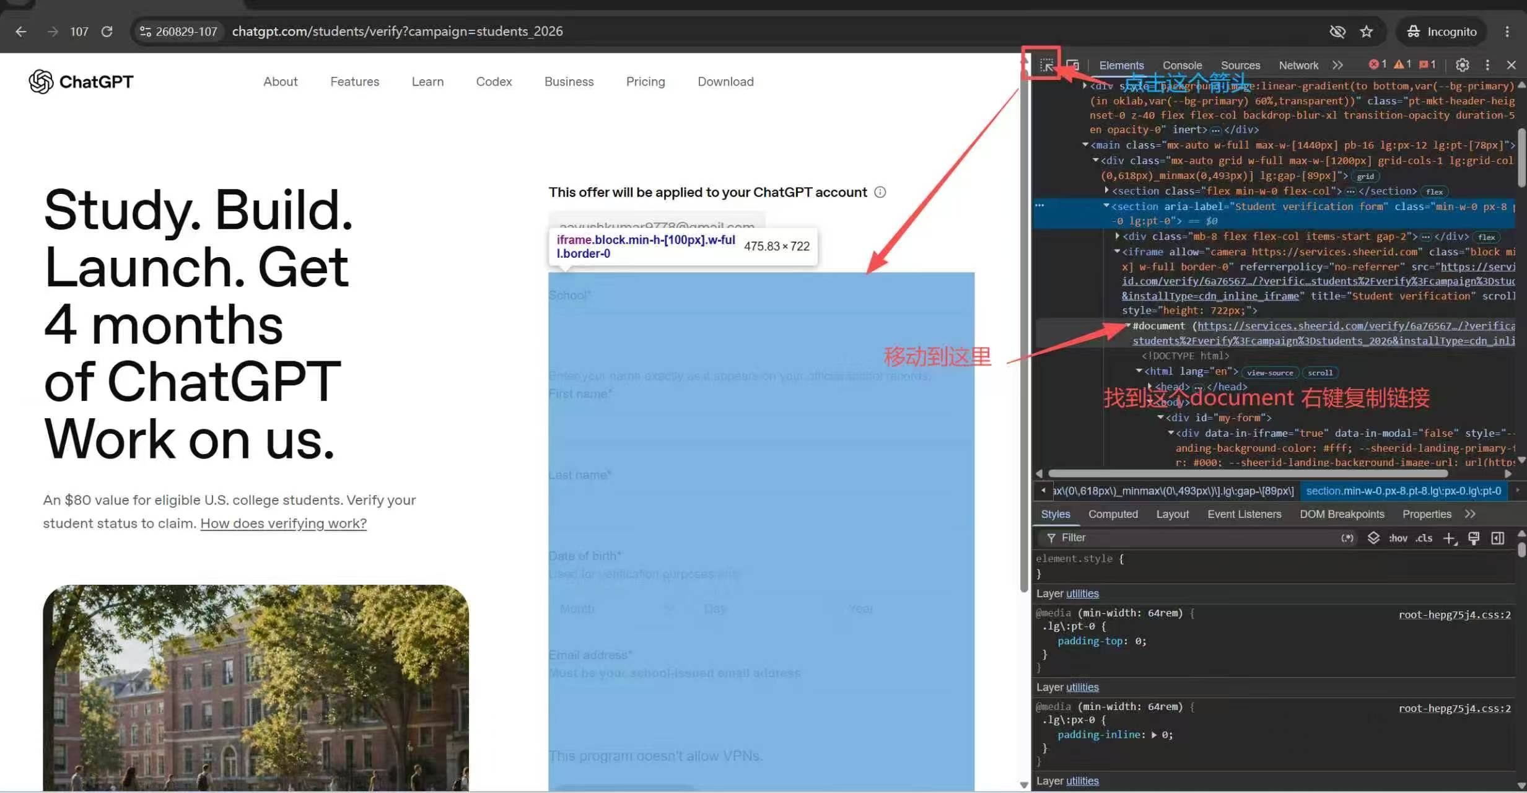Click the grid badge on div element
This screenshot has width=1527, height=793.
(1365, 177)
